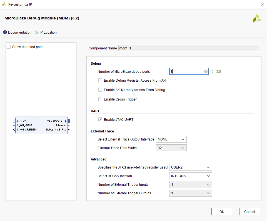Uncheck the Enable JTAG UART checkbox

pos(100,120)
